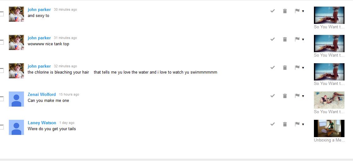Viewport: 353px width, 161px height.
Task: Flag the 'chlorine is bleaching your hair' comment
Action: [x=297, y=68]
